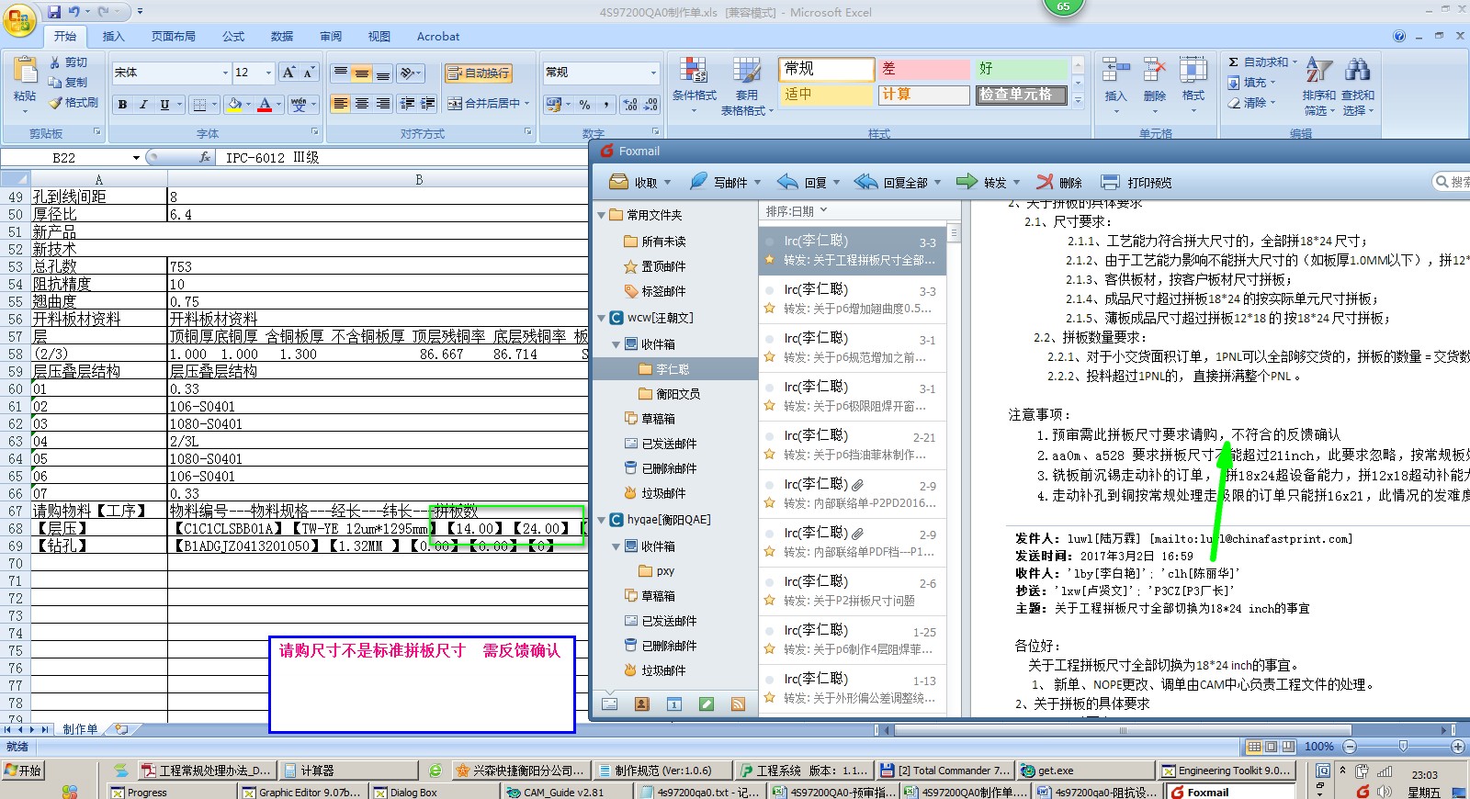Click the Excel Help question mark icon
The image size is (1470, 799).
[x=1399, y=36]
